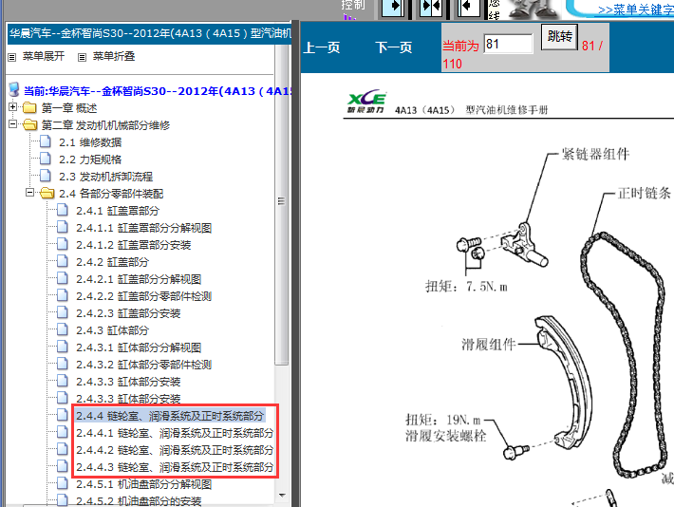Screen dimensions: 674x507
Task: Click the page icon for 2.3 发动机拆卸流程
Action: click(x=46, y=176)
